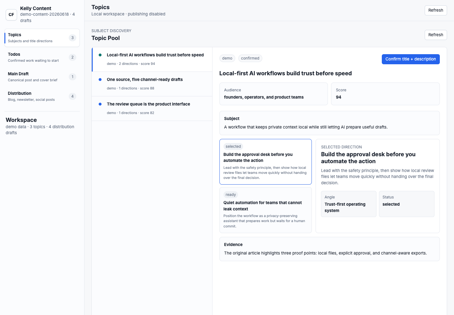Choose the 'Quiet automation for teams' direction card
The image size is (454, 315).
coord(265,210)
